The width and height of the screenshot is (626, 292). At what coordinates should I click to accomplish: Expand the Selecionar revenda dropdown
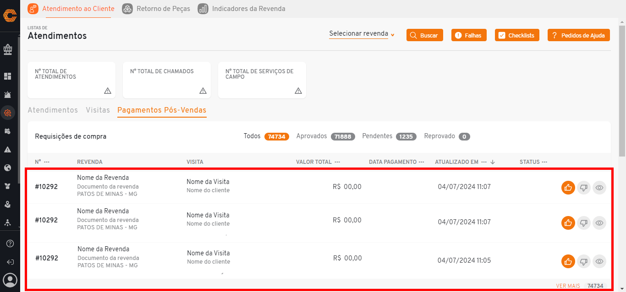(x=362, y=34)
